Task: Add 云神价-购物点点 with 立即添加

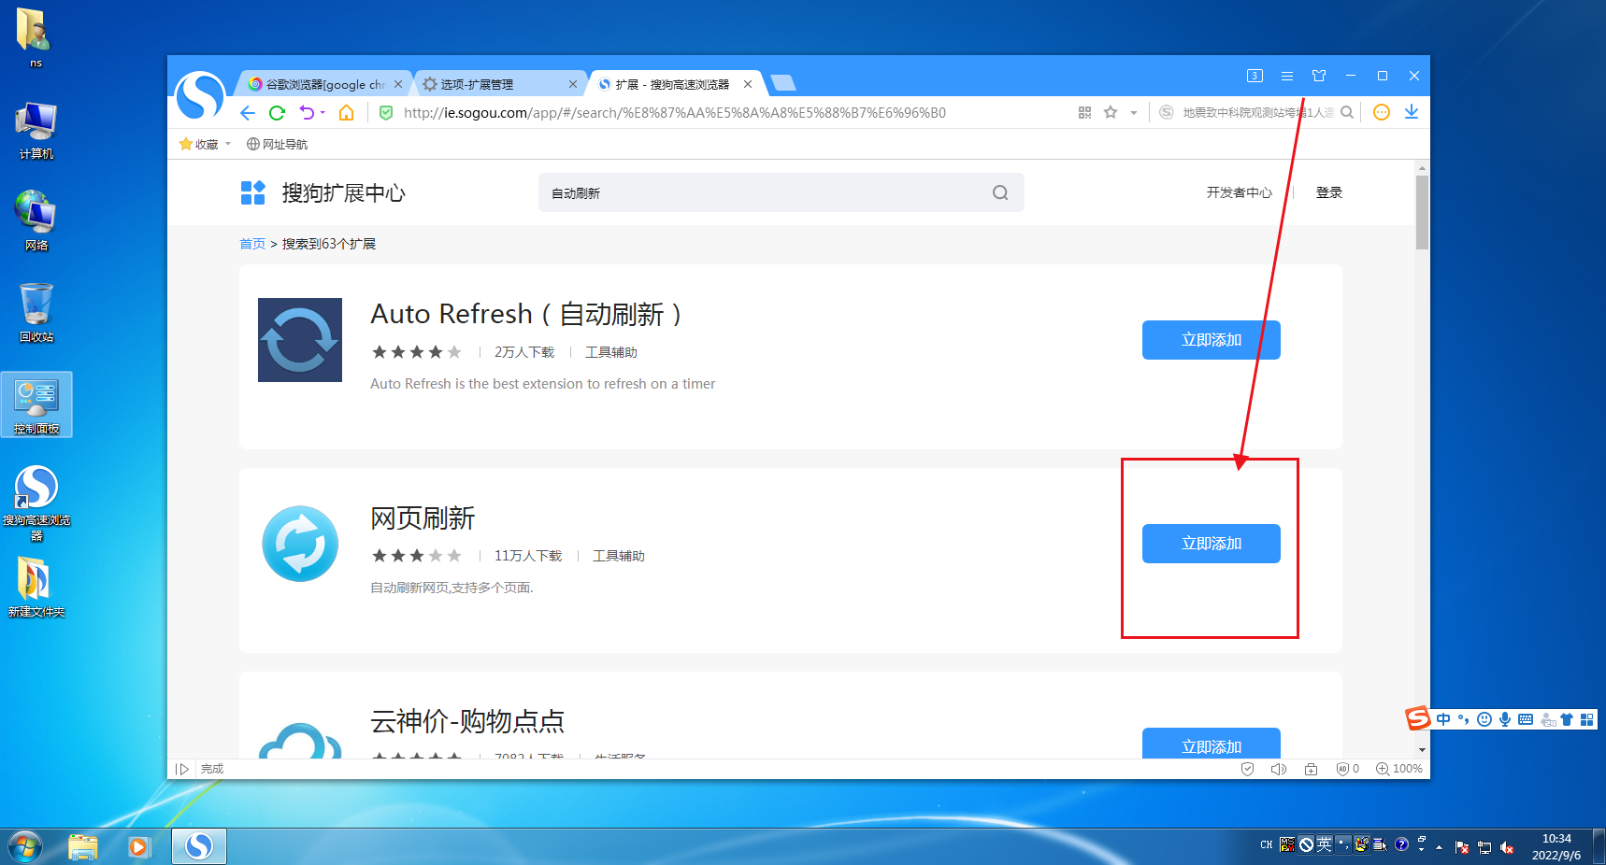Action: tap(1212, 744)
